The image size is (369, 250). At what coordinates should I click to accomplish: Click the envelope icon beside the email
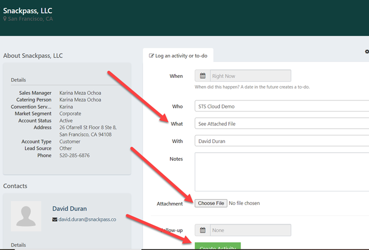tap(55, 219)
